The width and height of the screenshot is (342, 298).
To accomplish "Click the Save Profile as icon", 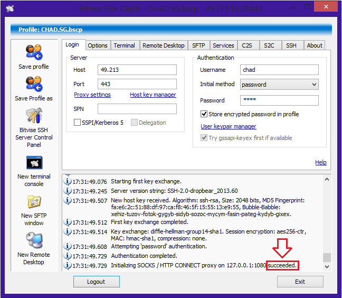I will (x=34, y=84).
